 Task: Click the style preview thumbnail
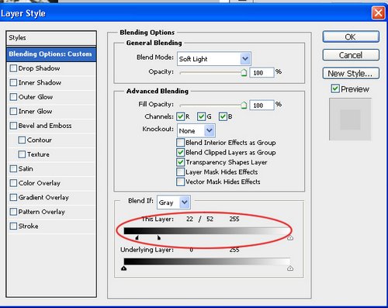point(350,119)
